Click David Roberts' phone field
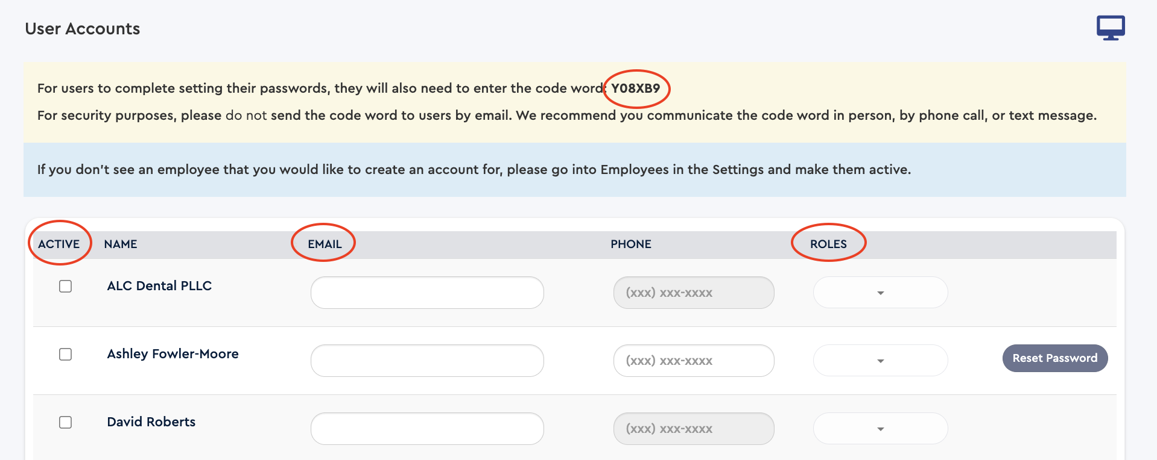Image resolution: width=1157 pixels, height=460 pixels. (x=694, y=429)
